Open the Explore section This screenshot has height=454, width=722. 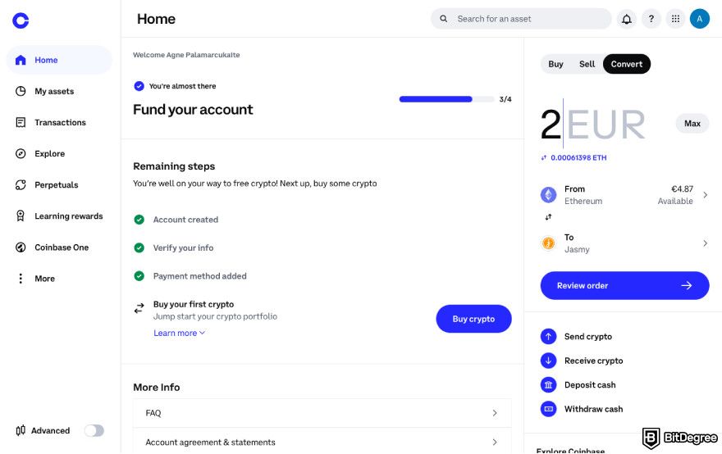tap(49, 153)
